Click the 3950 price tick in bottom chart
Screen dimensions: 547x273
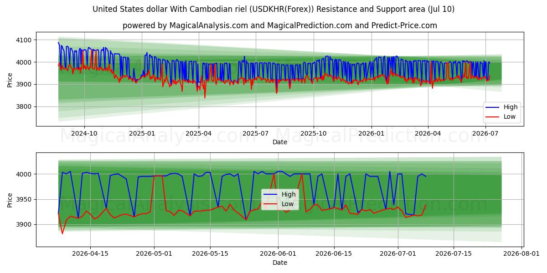coord(24,199)
